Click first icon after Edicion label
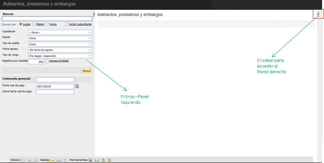Screen dimensions: 324x163 [x=23, y=160]
